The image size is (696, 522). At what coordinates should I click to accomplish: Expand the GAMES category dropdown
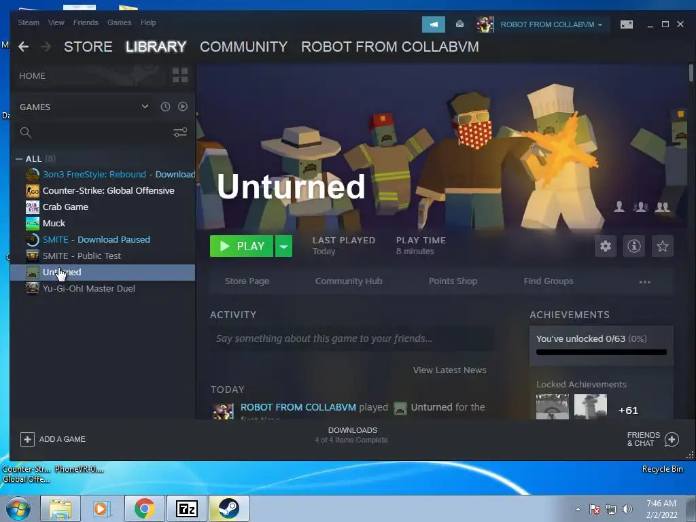145,107
